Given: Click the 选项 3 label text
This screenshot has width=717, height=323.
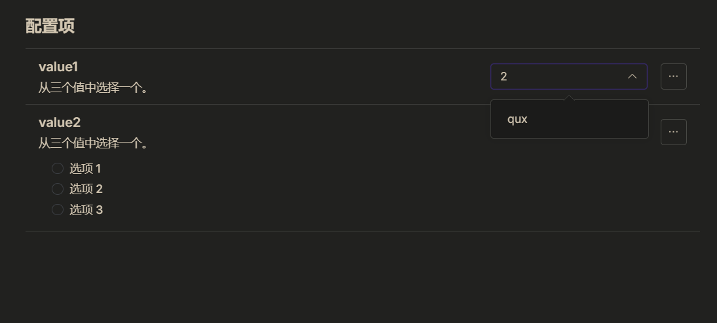Looking at the screenshot, I should point(86,210).
